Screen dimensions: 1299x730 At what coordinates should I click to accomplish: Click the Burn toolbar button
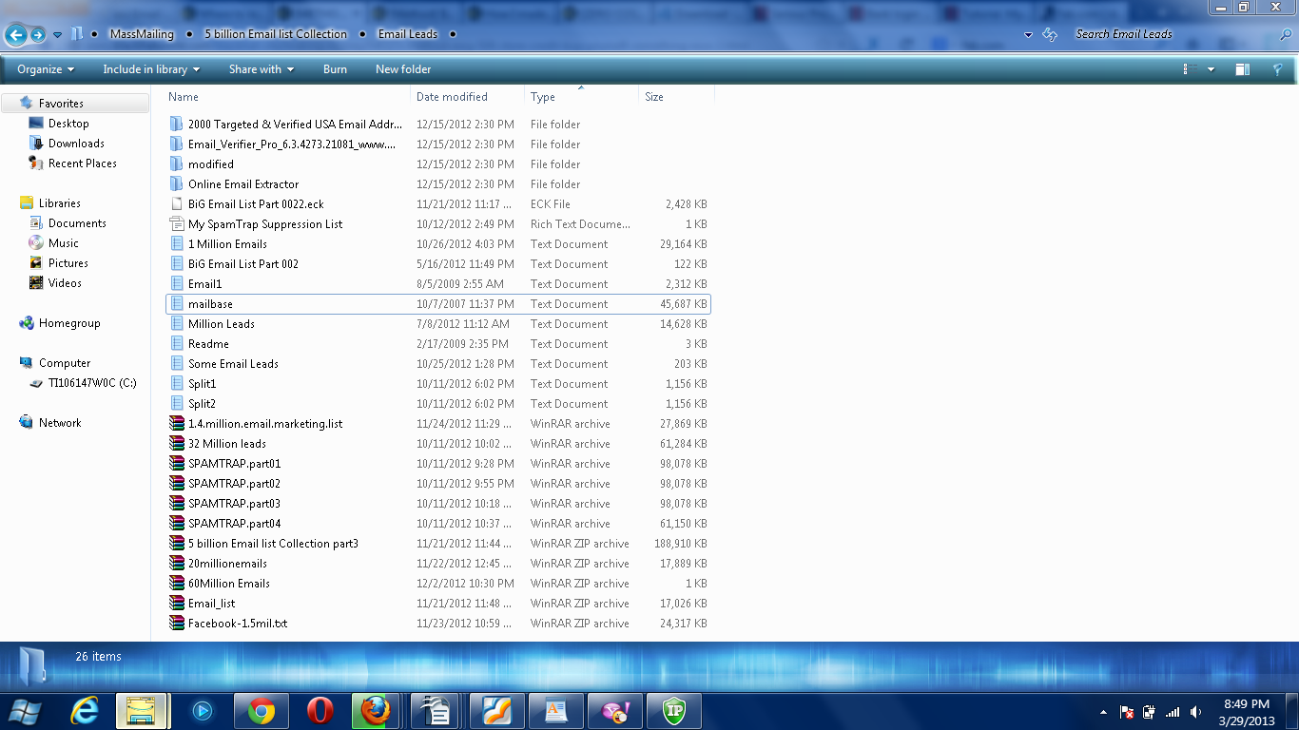pos(335,69)
